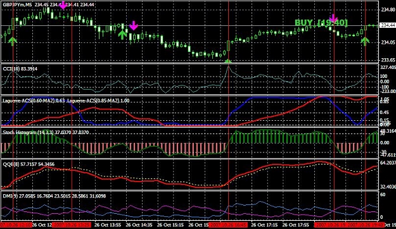The height and width of the screenshot is (229, 396).
Task: Click the green up arrow at the 16:45 vertical line
Action: click(228, 61)
